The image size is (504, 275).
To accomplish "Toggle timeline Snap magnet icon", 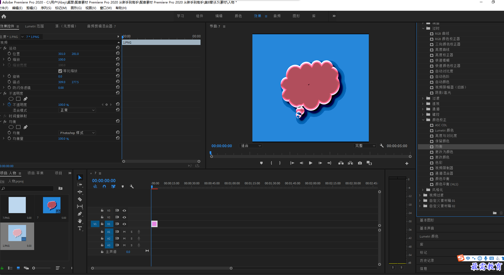I will (104, 186).
